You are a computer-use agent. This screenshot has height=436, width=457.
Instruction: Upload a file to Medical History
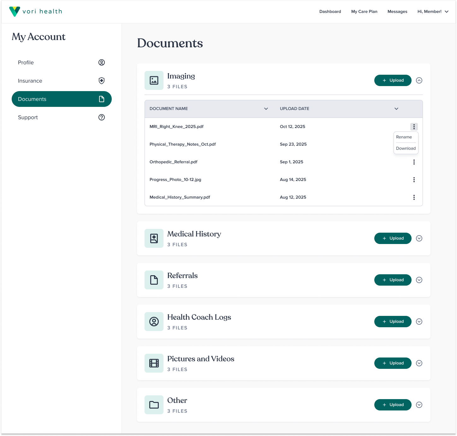pyautogui.click(x=393, y=238)
